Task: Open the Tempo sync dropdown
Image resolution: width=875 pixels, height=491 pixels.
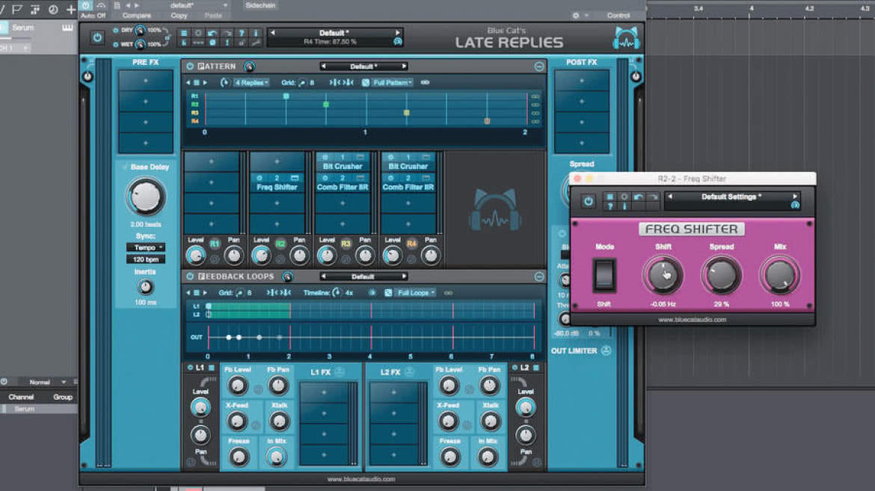Action: click(146, 247)
